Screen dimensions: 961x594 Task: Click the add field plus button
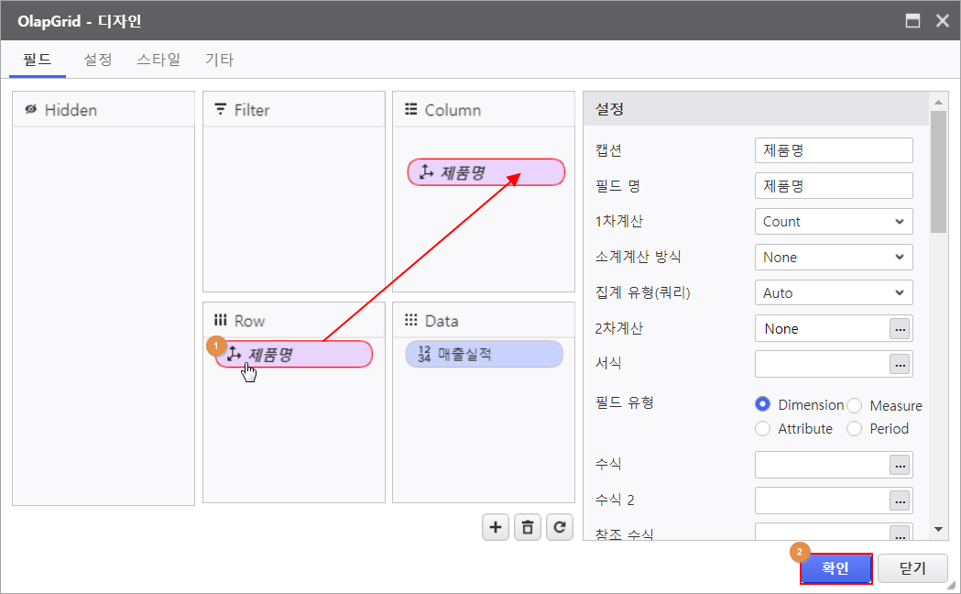coord(496,527)
